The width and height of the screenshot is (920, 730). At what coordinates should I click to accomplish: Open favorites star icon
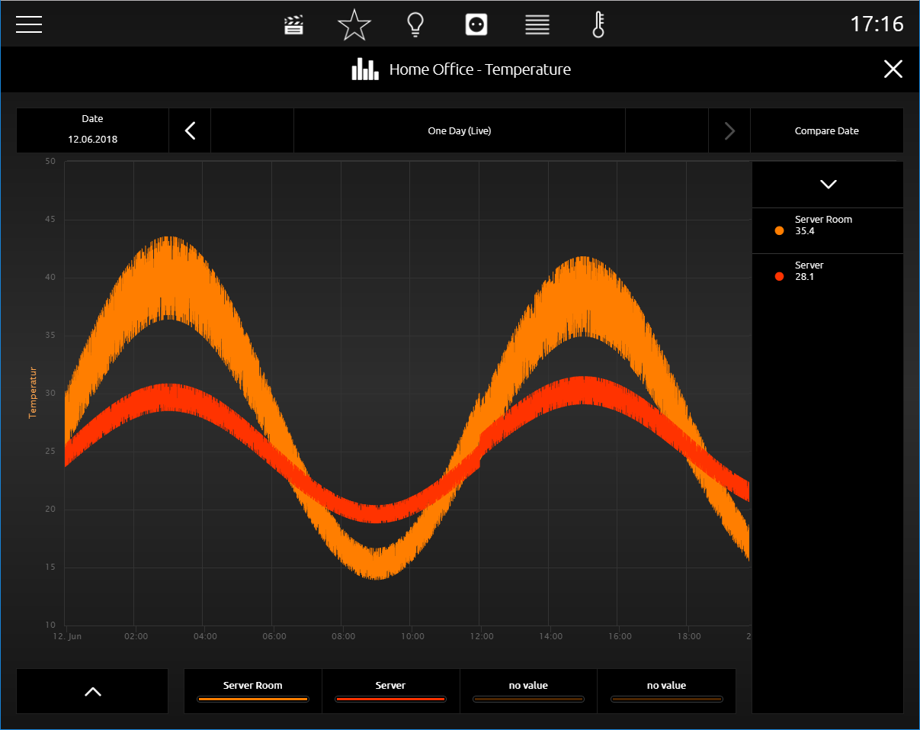[x=354, y=25]
